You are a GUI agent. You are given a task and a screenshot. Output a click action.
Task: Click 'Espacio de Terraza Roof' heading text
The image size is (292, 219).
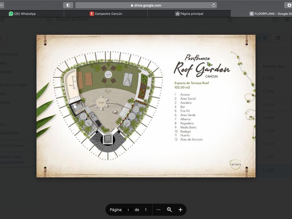pos(192,83)
